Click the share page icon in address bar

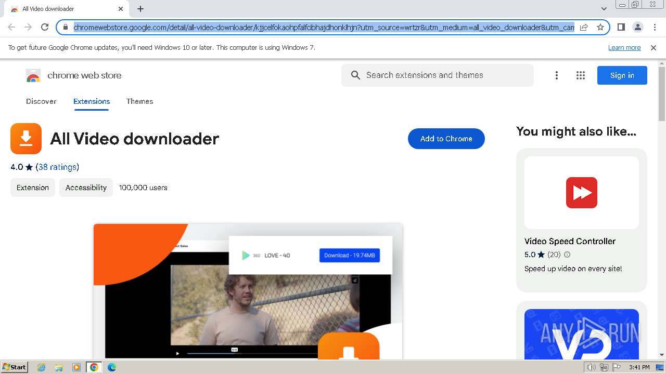point(584,27)
